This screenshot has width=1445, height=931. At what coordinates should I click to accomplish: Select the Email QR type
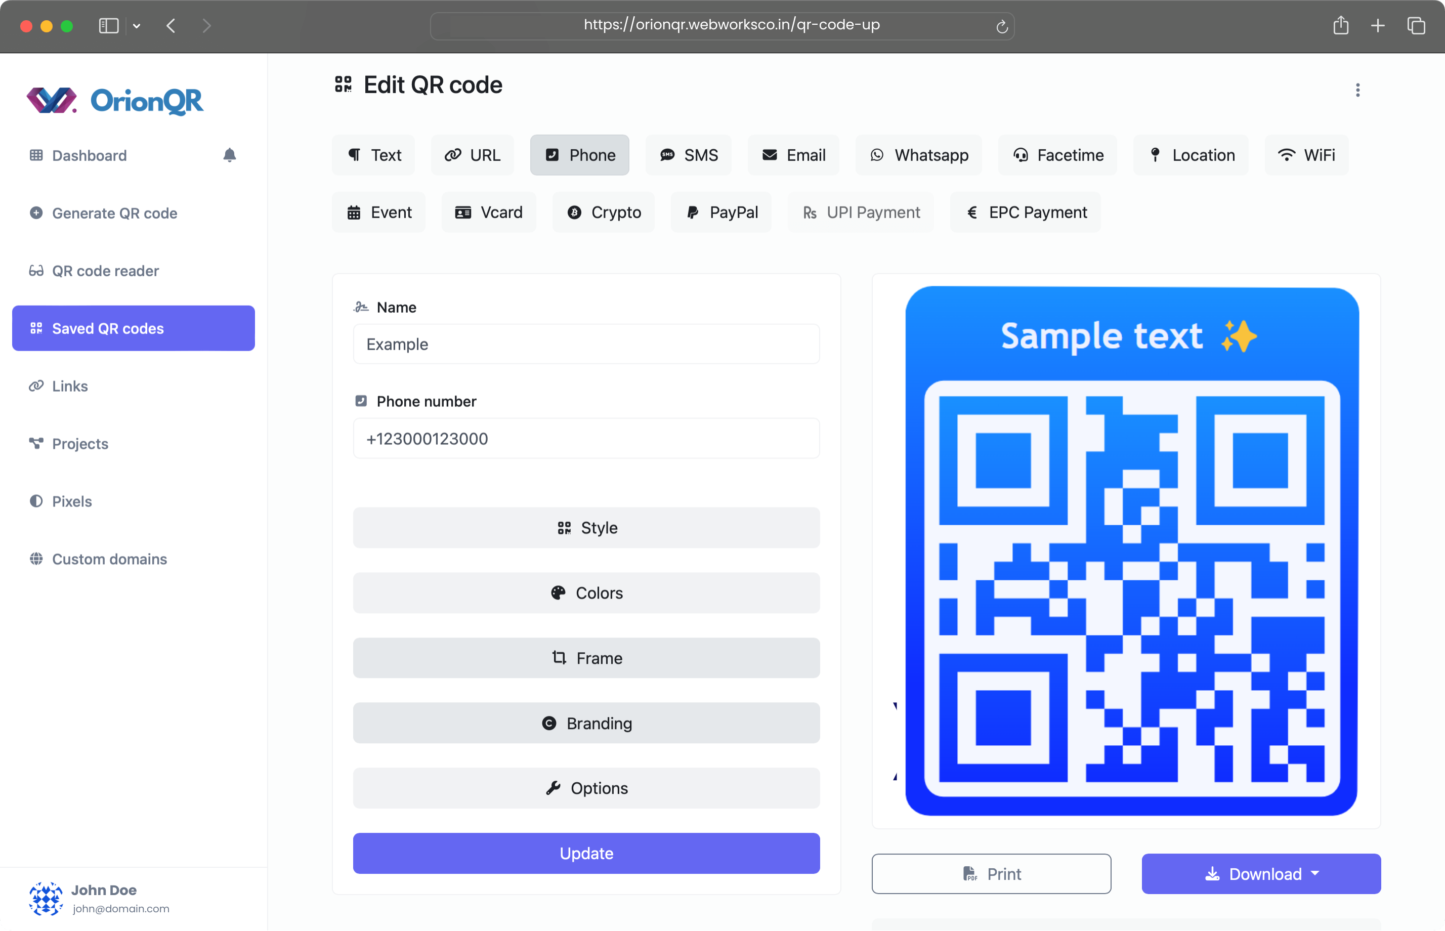tap(793, 155)
